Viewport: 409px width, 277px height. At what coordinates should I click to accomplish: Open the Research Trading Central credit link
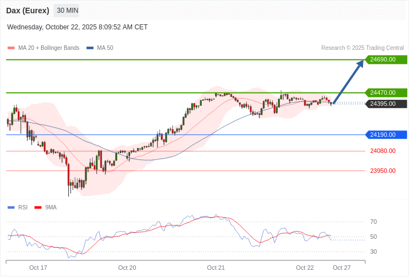[362, 48]
